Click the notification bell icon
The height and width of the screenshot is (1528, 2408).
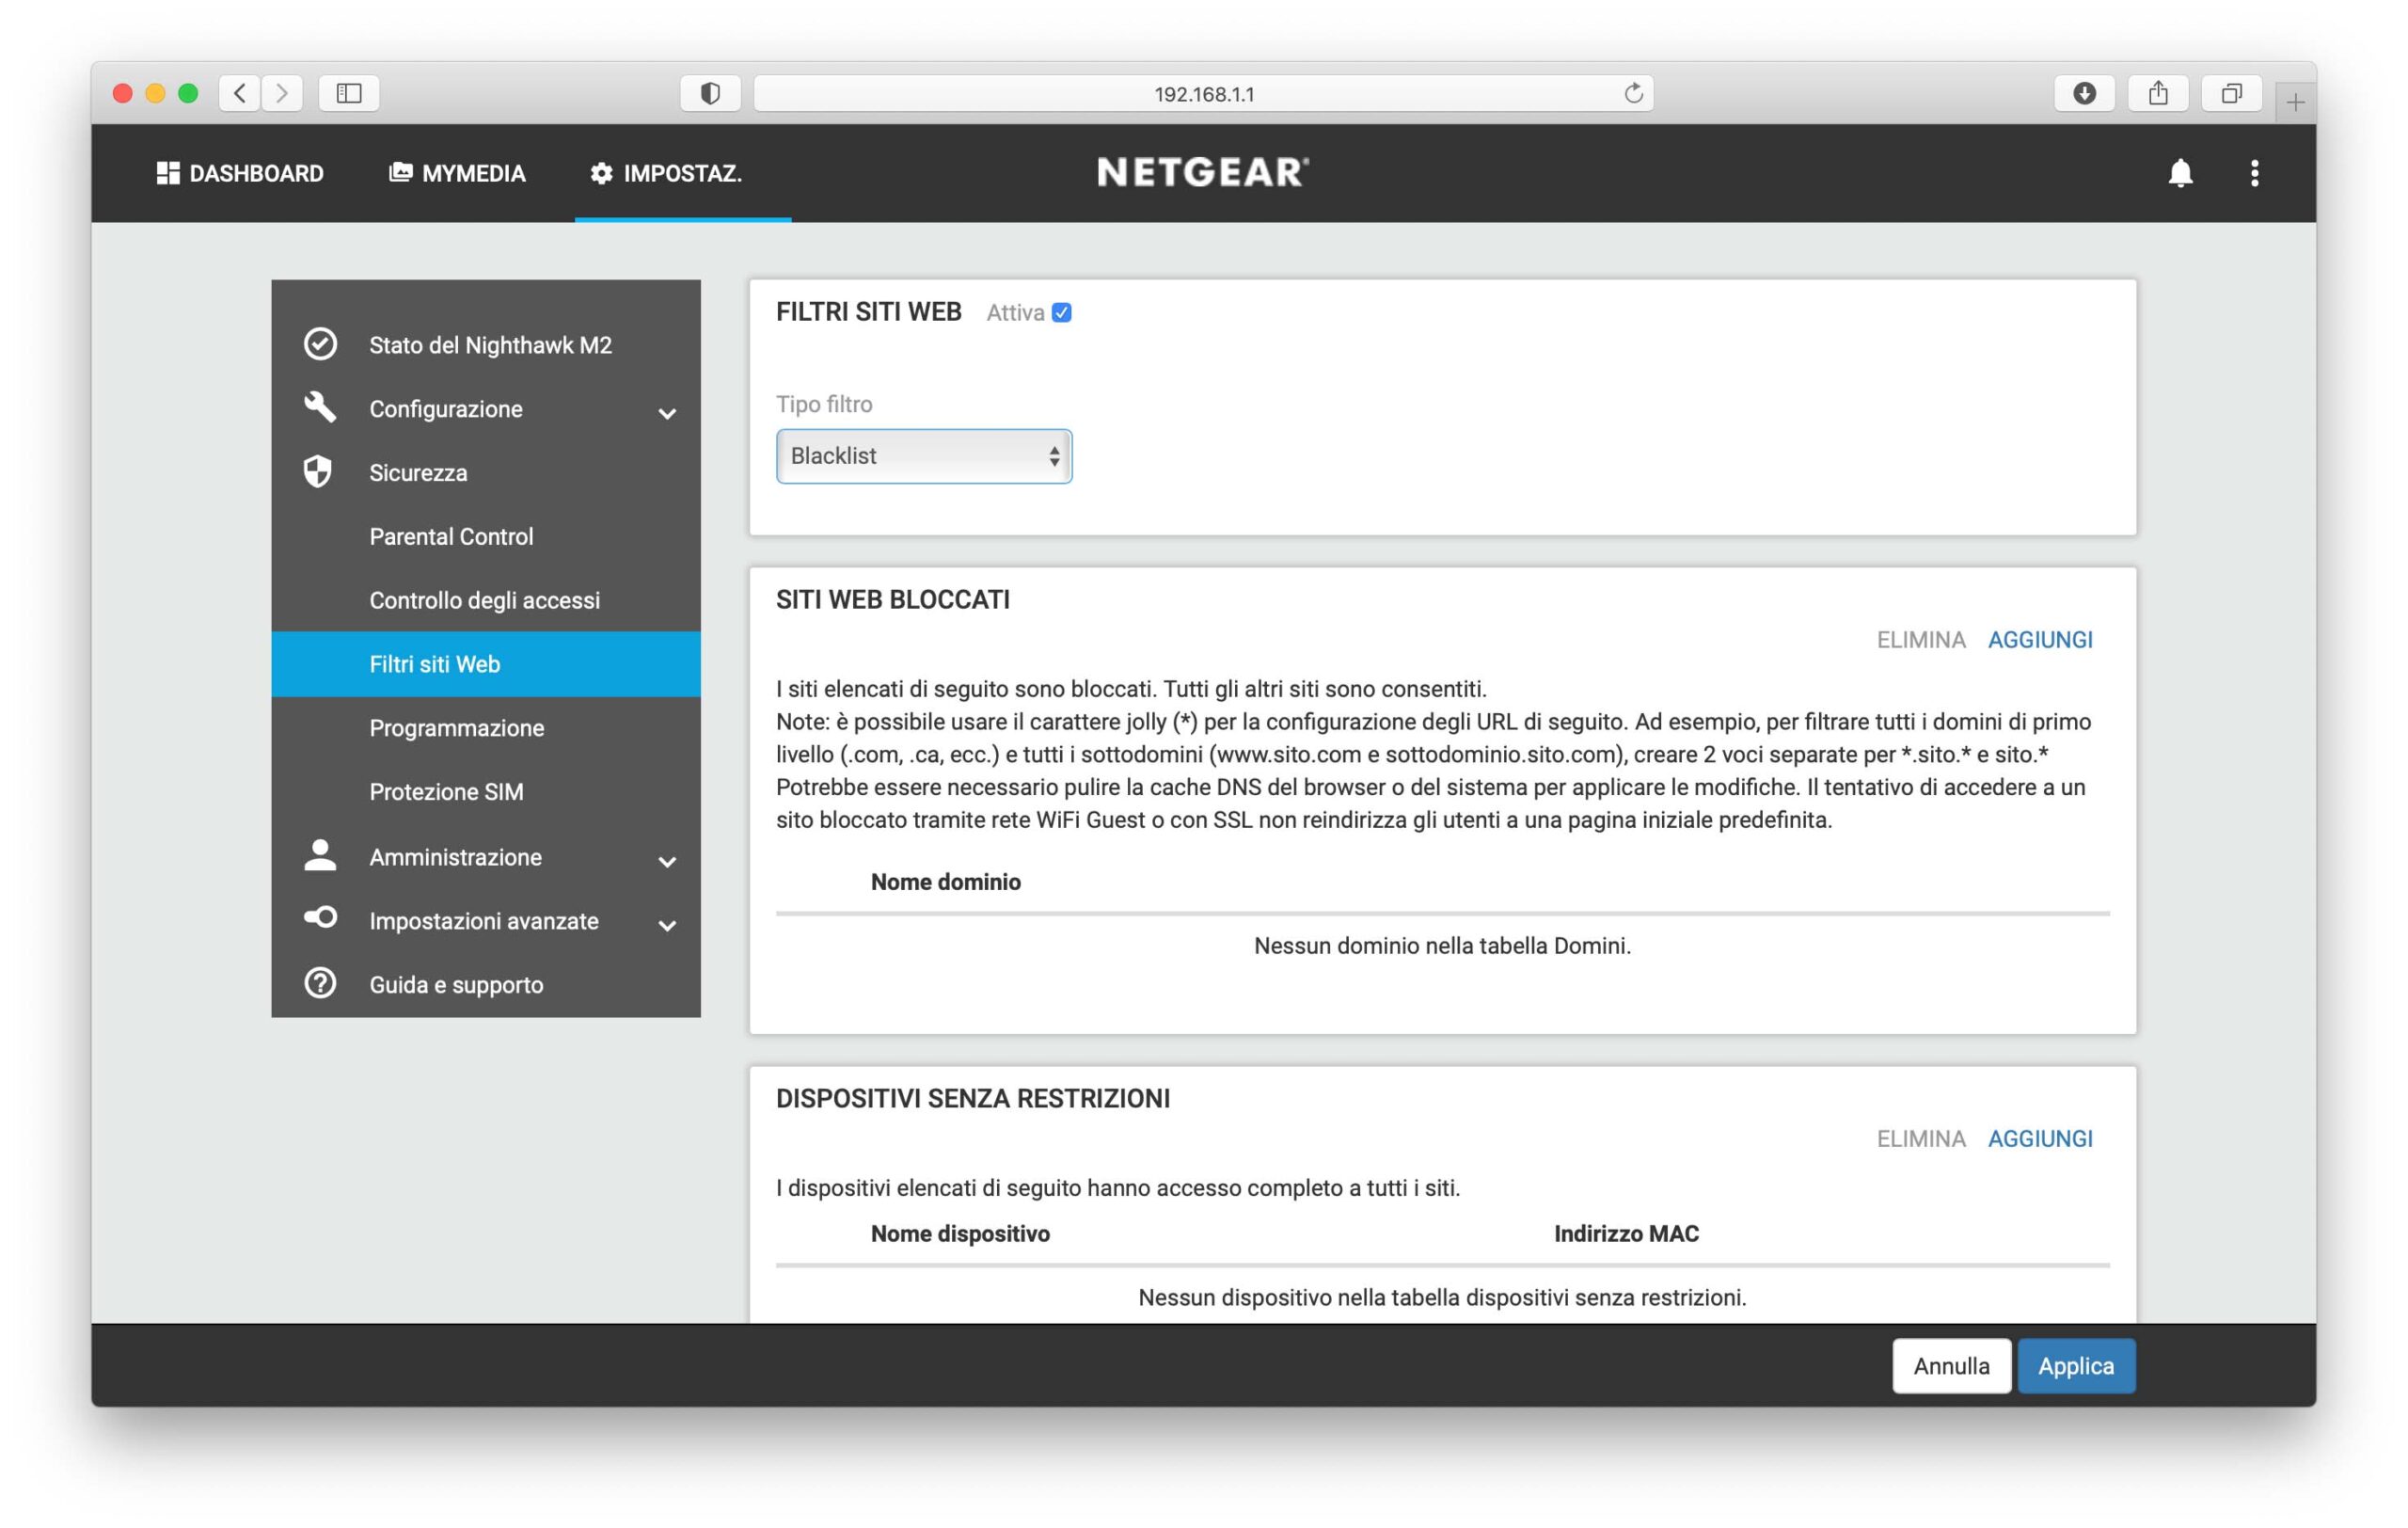2179,173
